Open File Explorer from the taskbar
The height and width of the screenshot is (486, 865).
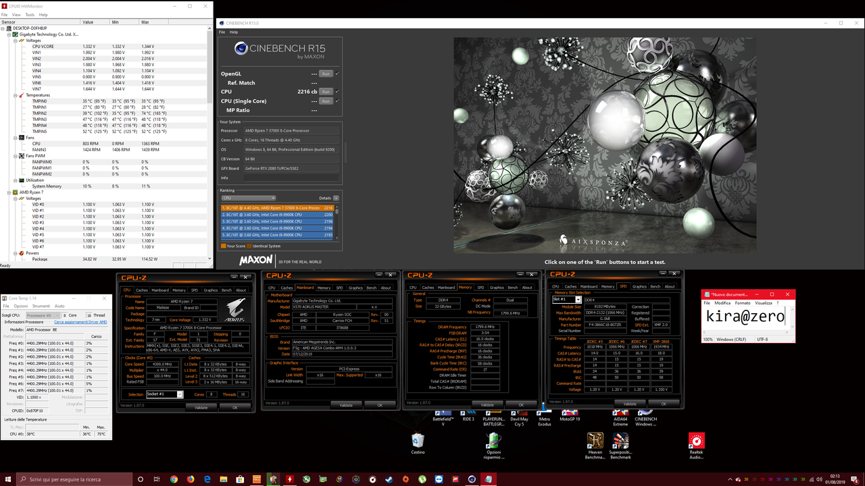[224, 479]
